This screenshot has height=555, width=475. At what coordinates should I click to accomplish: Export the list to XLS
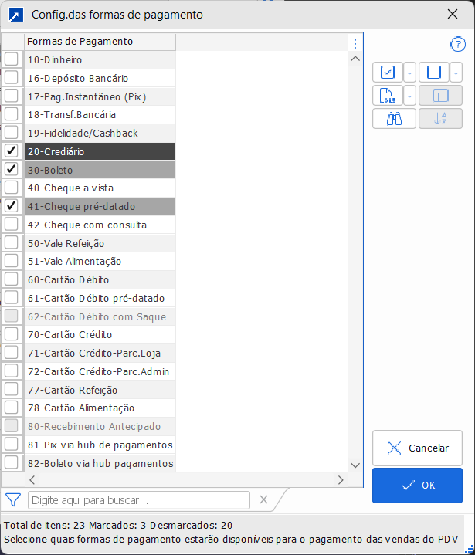click(388, 96)
